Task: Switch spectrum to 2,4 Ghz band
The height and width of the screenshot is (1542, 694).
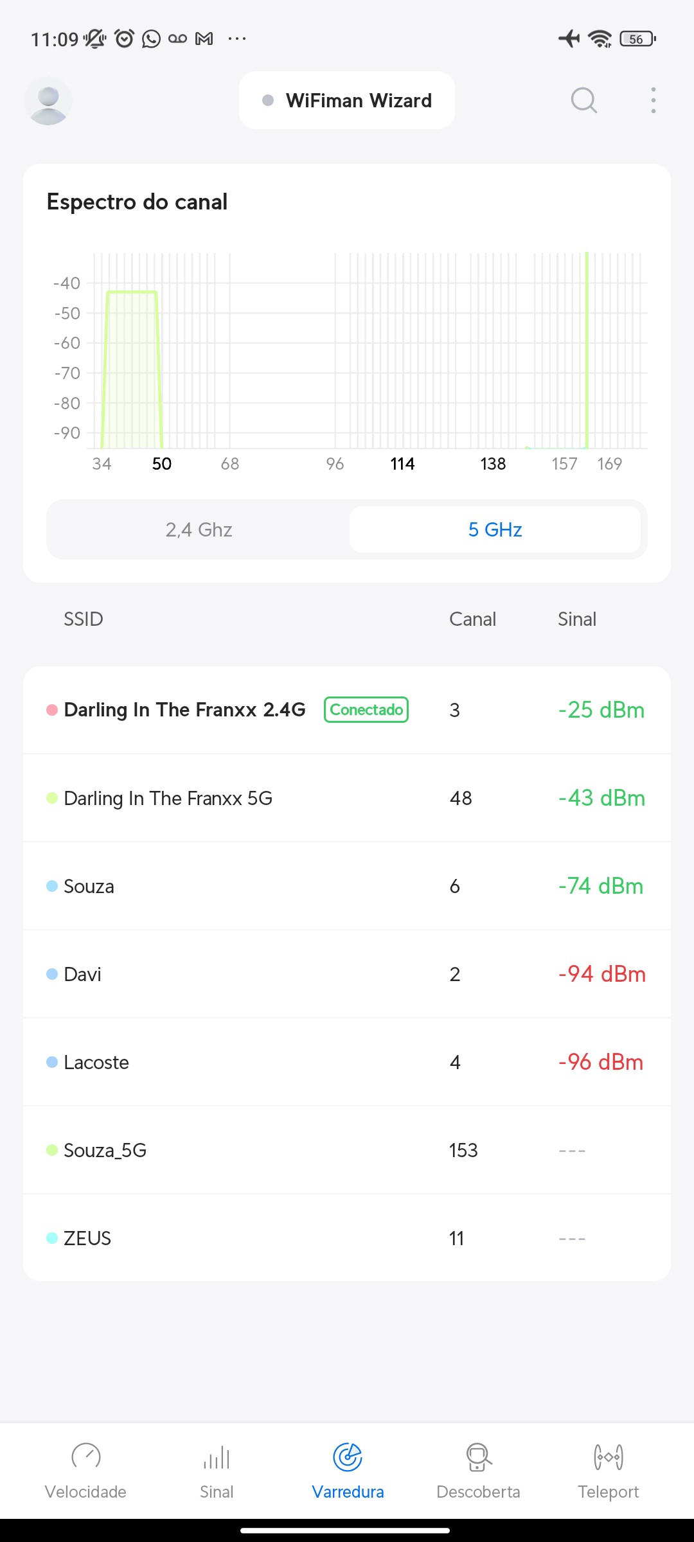Action: pyautogui.click(x=199, y=529)
